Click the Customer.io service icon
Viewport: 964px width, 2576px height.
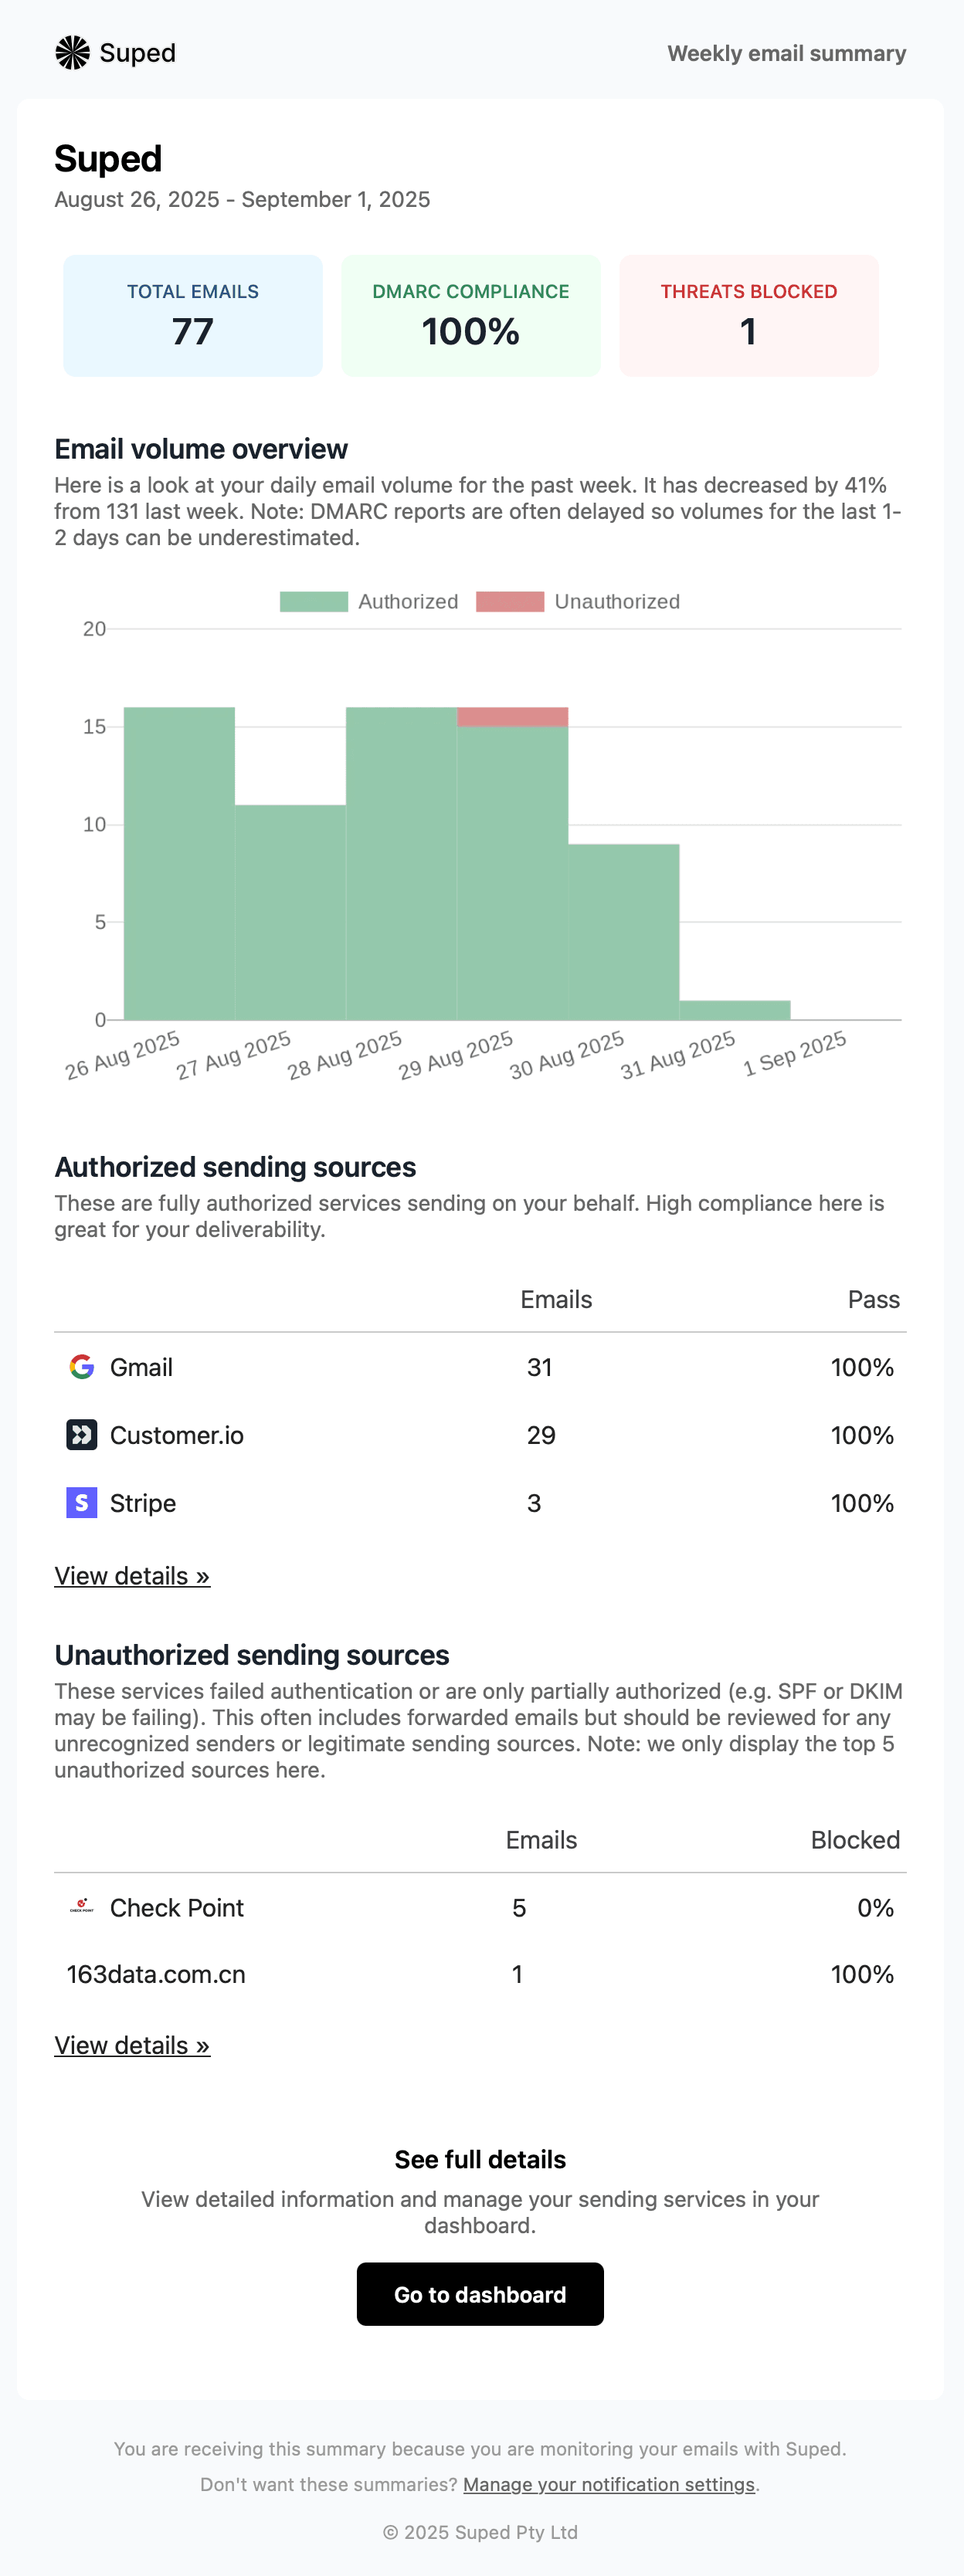click(81, 1434)
